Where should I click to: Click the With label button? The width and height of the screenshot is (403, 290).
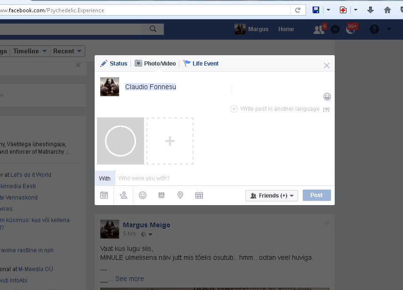[x=105, y=178]
